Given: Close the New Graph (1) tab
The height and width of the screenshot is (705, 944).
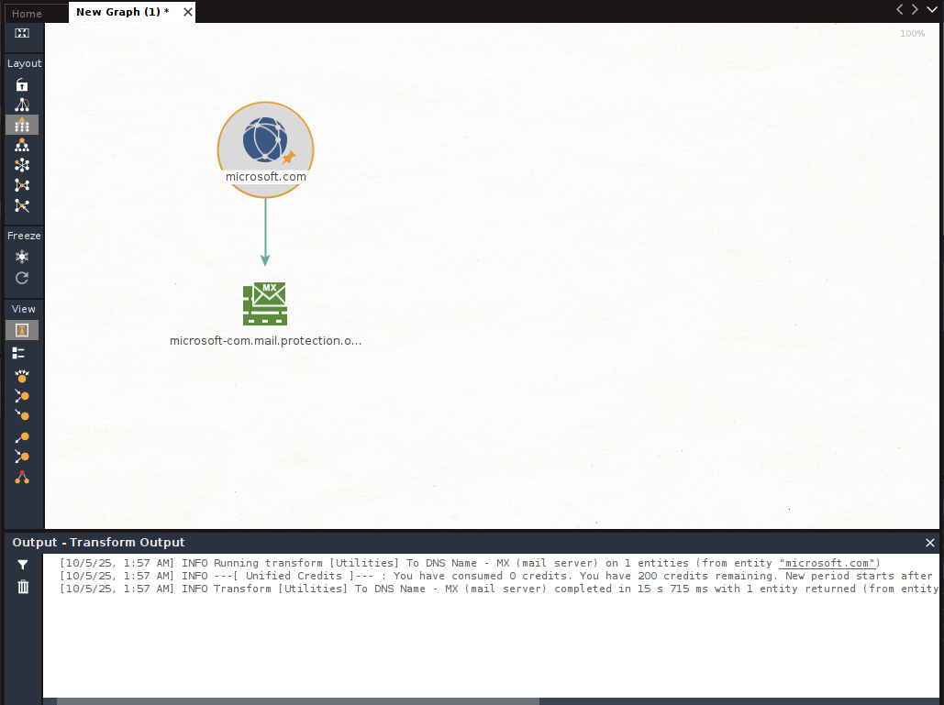Looking at the screenshot, I should point(188,12).
